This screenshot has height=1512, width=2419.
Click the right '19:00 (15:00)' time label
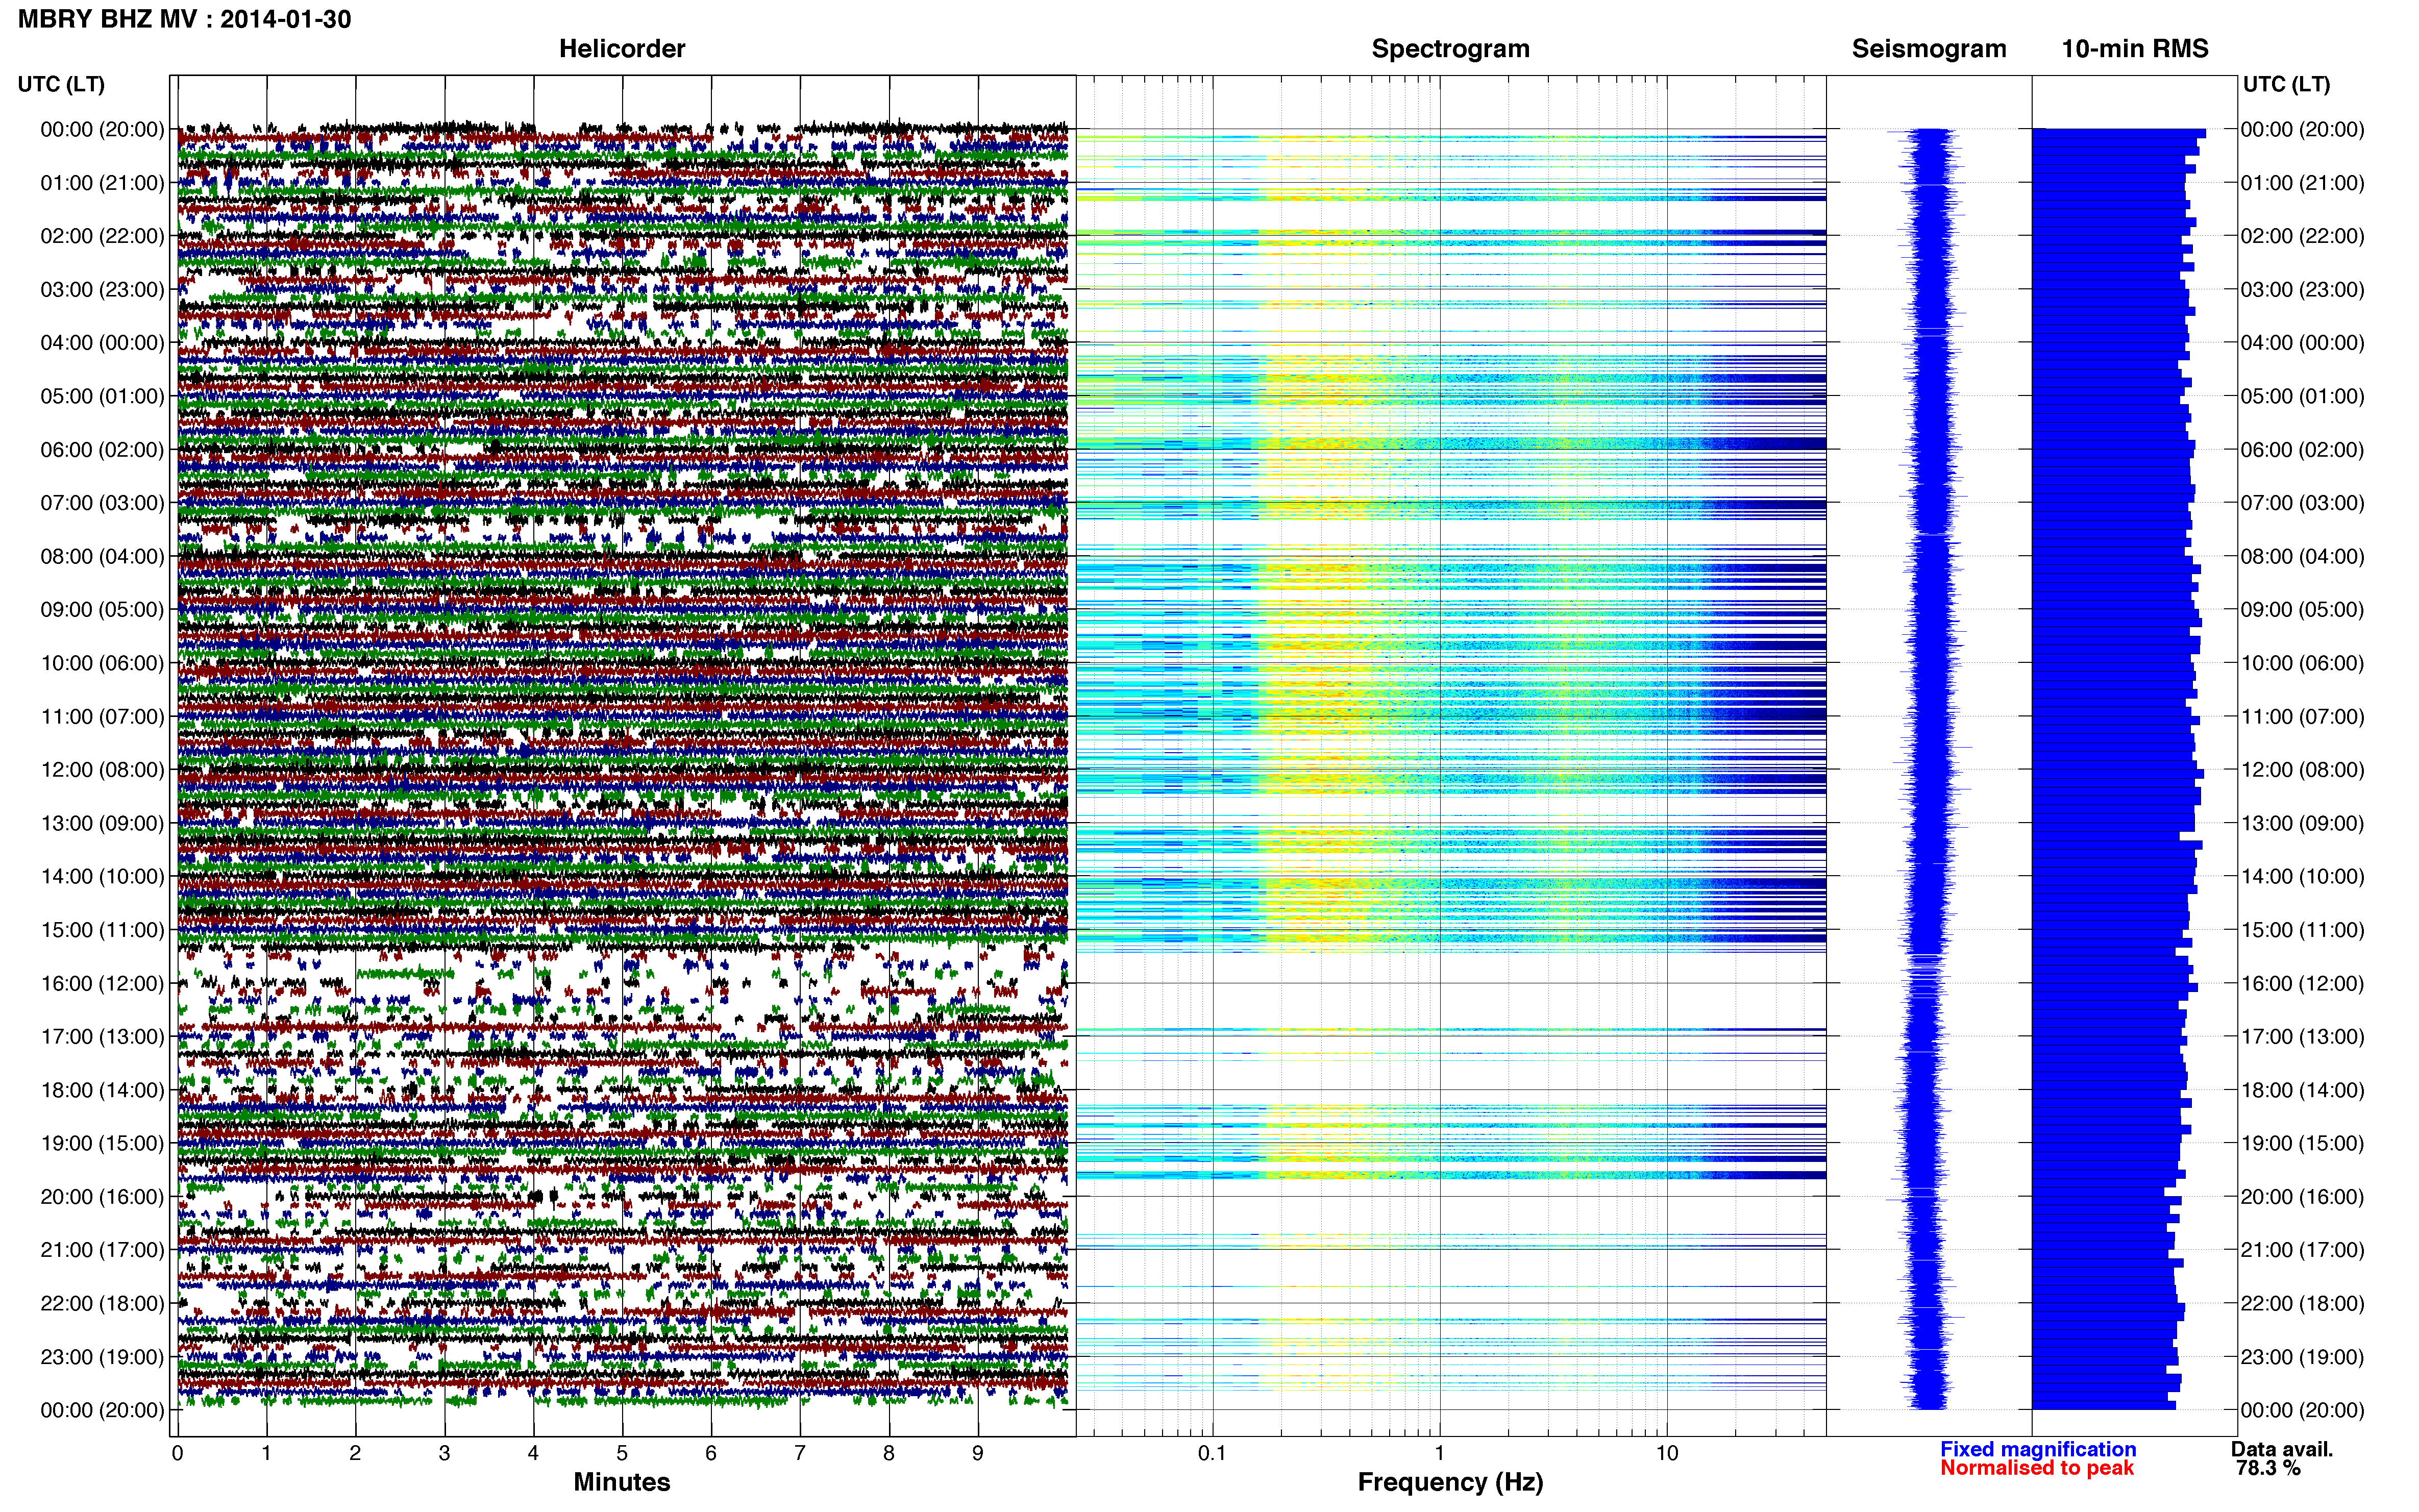(x=2302, y=1143)
